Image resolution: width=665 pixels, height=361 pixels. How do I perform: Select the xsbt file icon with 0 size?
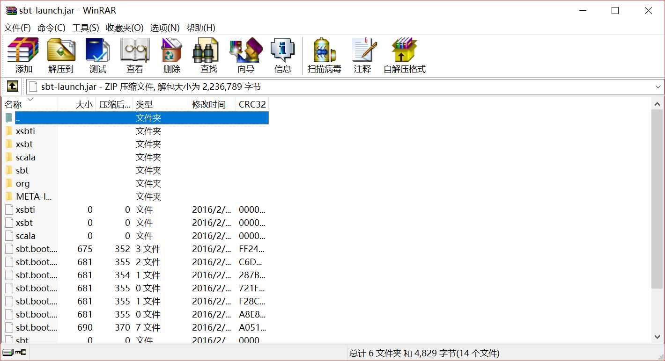click(9, 223)
